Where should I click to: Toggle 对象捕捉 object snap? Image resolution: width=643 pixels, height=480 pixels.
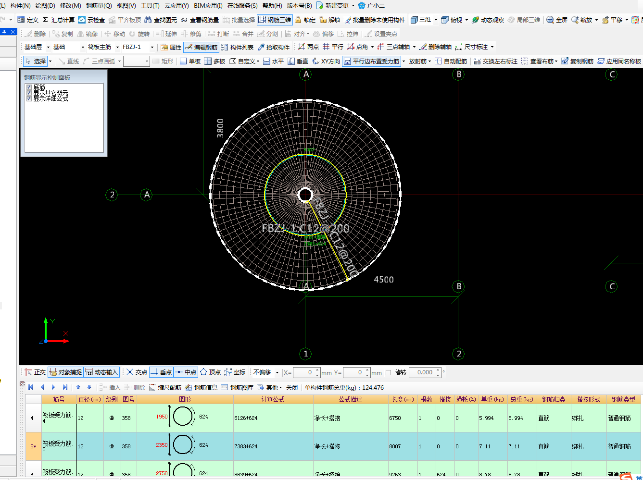66,372
